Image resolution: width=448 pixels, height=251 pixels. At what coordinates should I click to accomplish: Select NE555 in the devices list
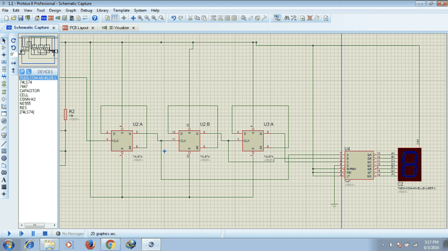pos(26,103)
